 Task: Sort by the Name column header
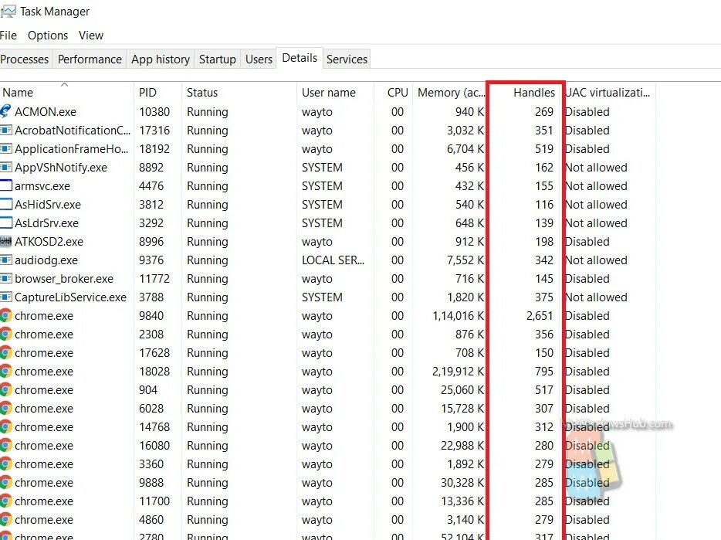pyautogui.click(x=66, y=92)
